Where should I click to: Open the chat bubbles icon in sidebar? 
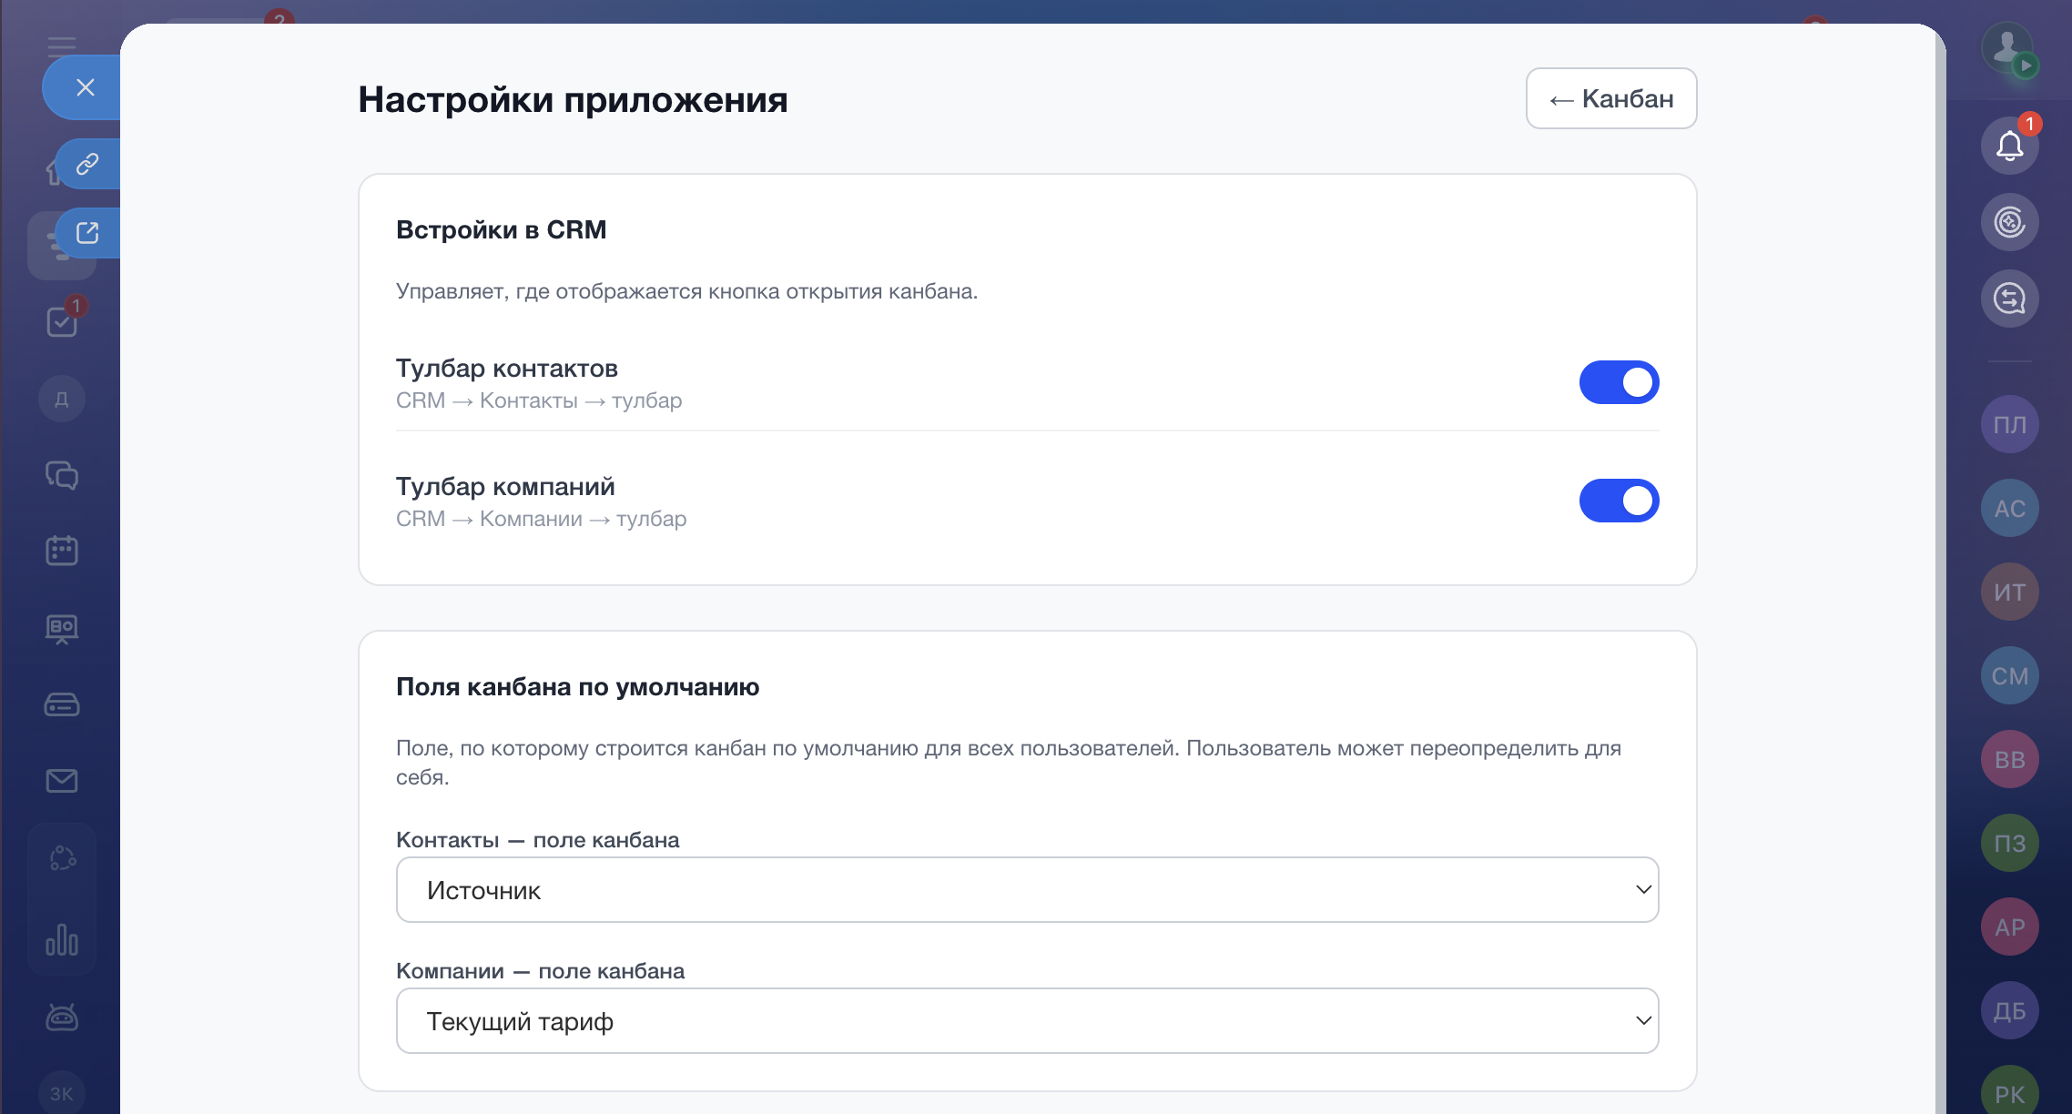[x=62, y=475]
